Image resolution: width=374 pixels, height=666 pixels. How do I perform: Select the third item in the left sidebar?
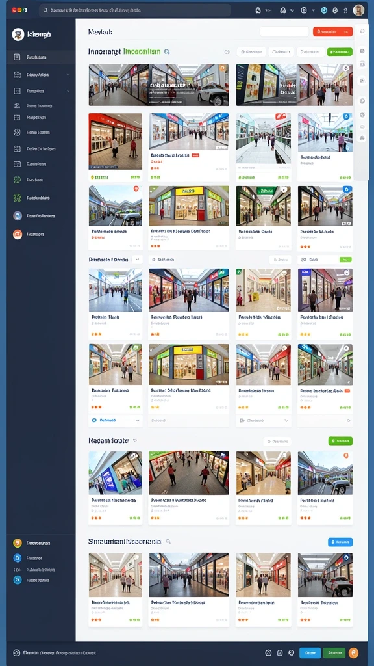pyautogui.click(x=41, y=91)
